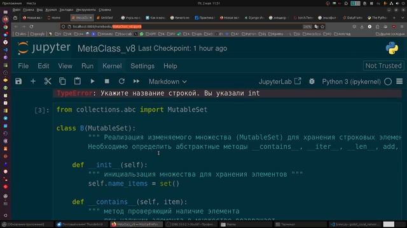The width and height of the screenshot is (407, 228).
Task: Run the current cell with the play icon
Action: [92, 82]
